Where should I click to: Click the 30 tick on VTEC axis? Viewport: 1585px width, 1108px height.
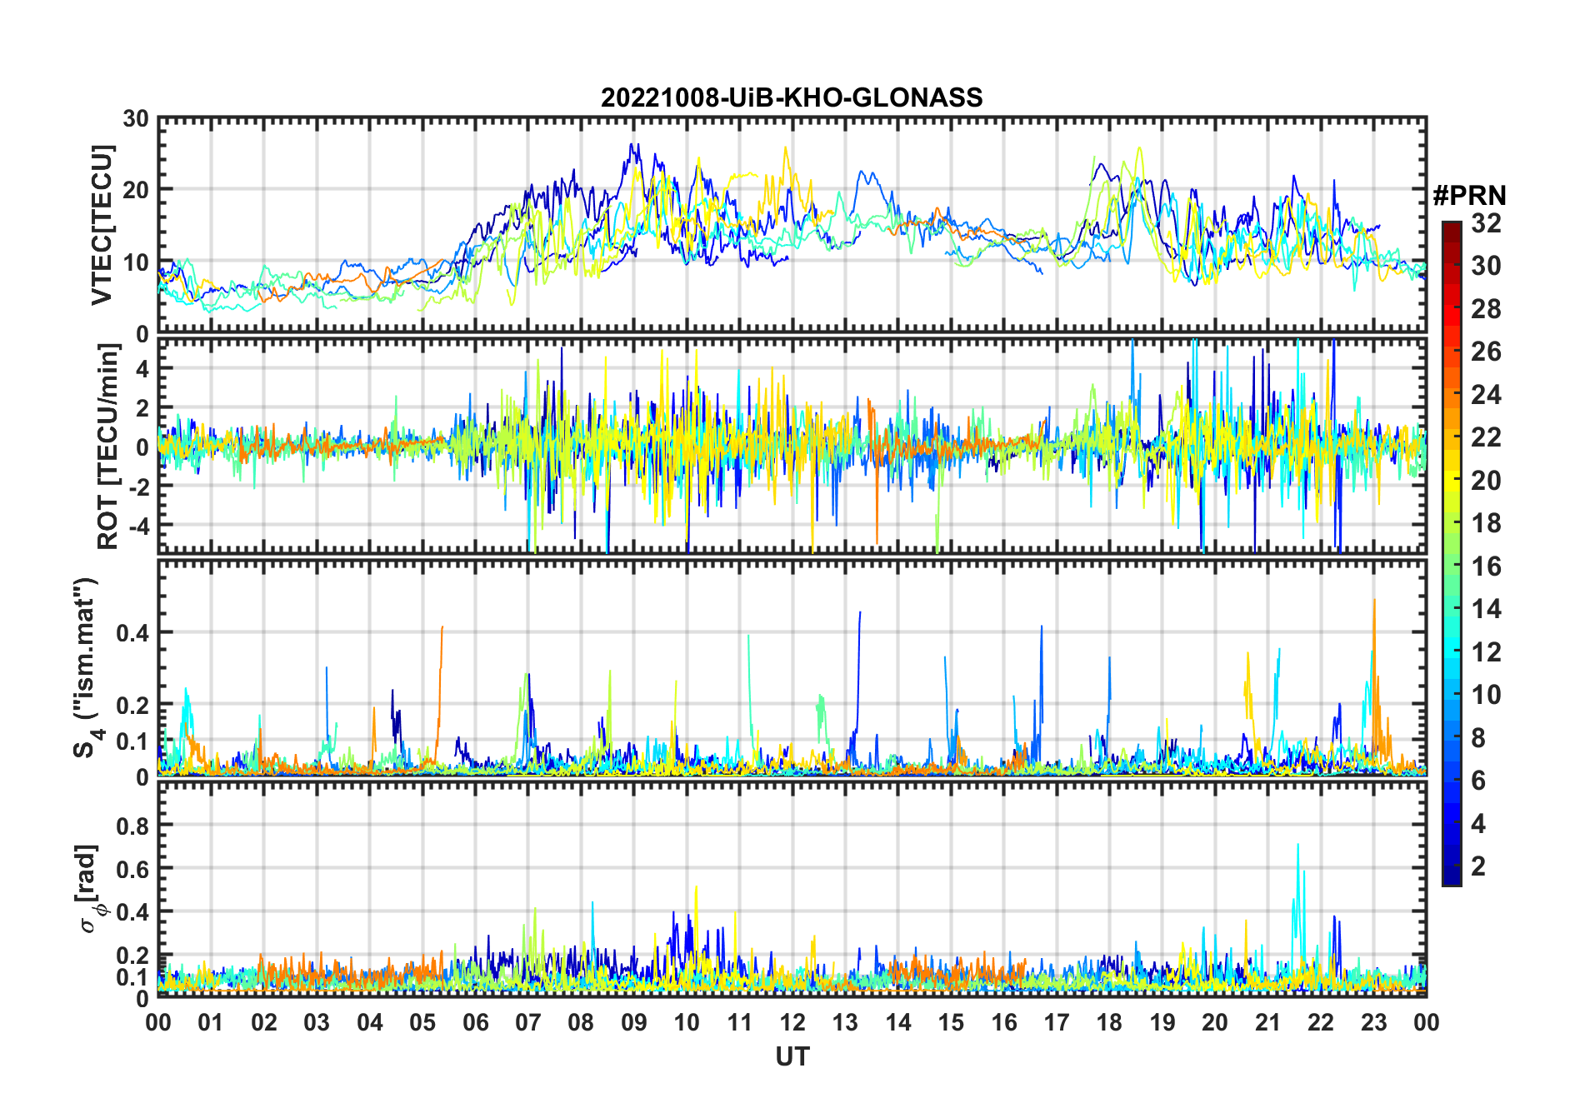coord(136,119)
